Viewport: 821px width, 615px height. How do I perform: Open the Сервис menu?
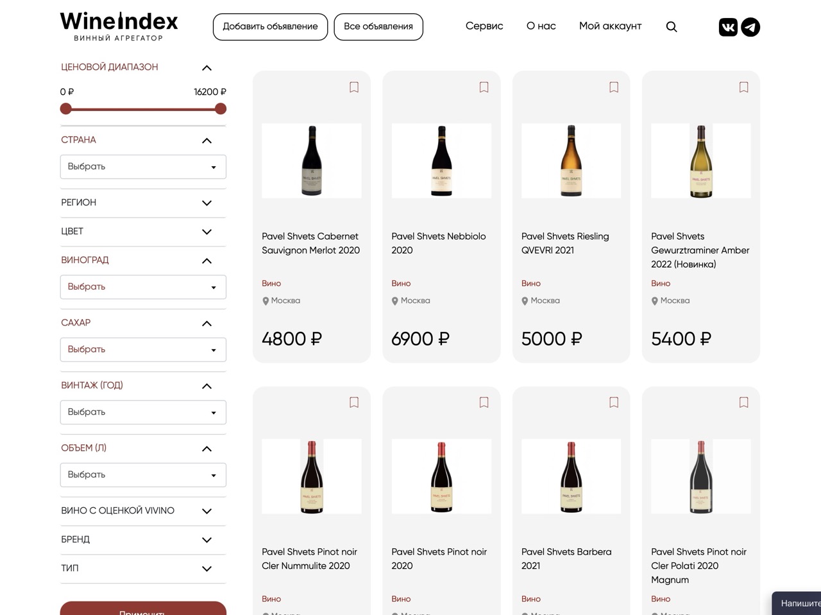click(484, 26)
